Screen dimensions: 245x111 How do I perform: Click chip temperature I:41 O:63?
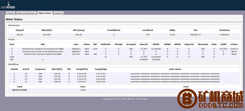[101, 73]
